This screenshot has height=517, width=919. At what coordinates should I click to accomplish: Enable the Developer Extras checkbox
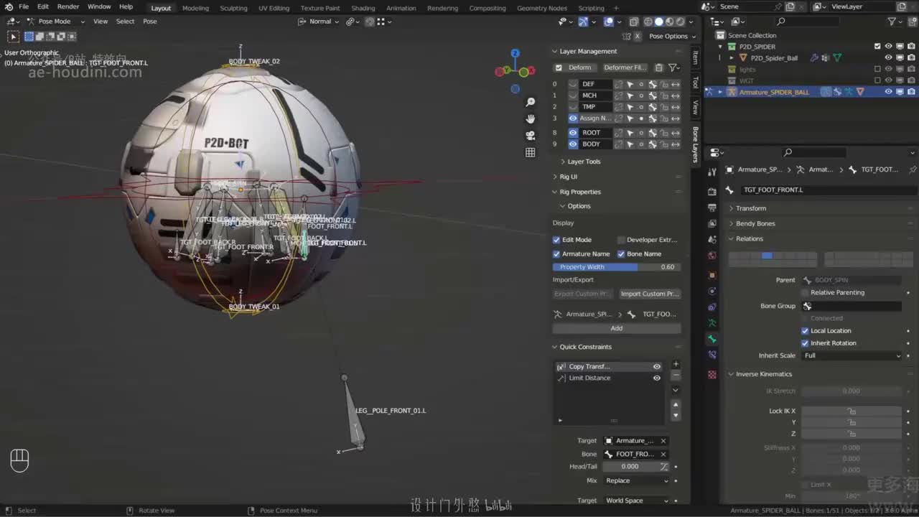click(x=621, y=240)
